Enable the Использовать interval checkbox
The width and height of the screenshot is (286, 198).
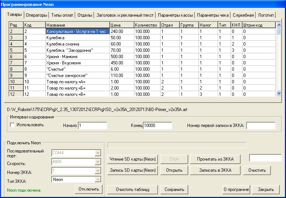(x=13, y=125)
